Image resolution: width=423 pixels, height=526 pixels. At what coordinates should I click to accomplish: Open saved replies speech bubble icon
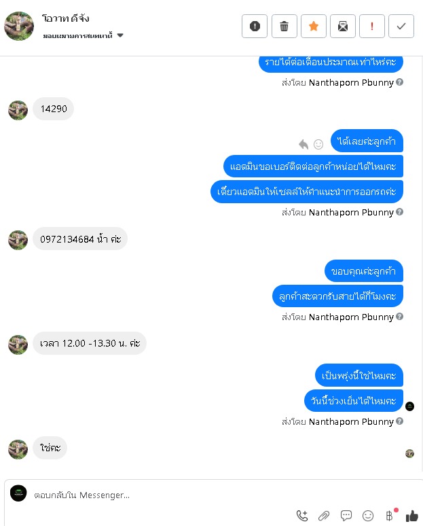346,516
